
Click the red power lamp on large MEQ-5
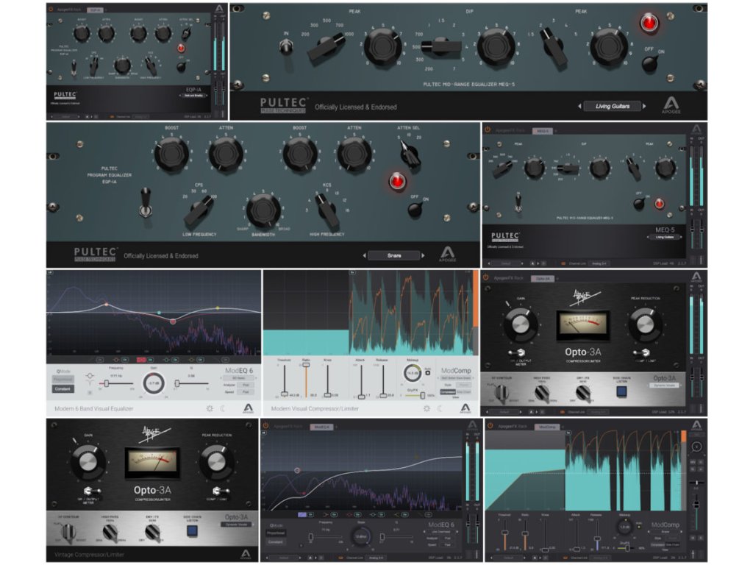649,23
